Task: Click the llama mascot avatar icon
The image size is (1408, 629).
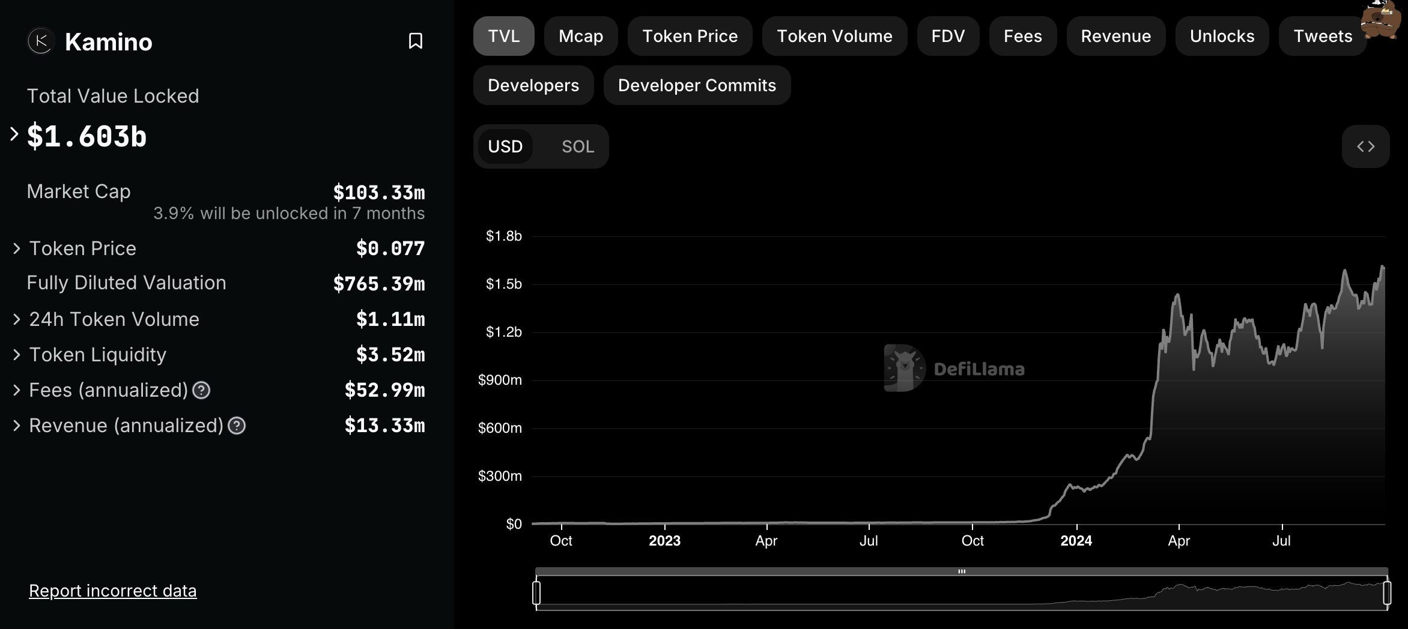Action: tap(1383, 20)
